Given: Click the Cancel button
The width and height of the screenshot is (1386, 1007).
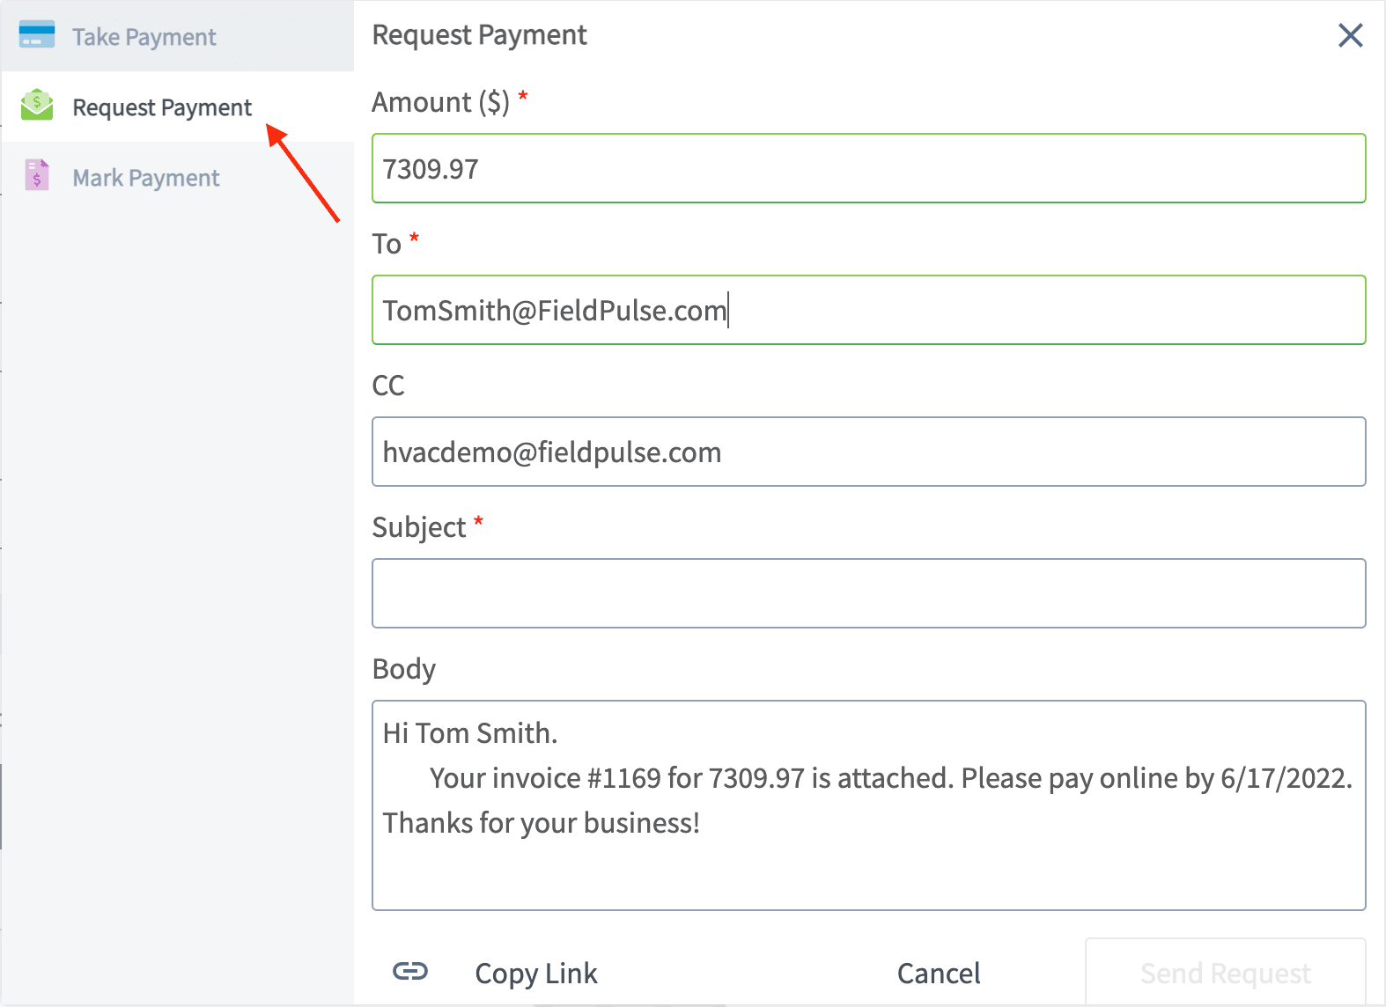Looking at the screenshot, I should click(939, 973).
